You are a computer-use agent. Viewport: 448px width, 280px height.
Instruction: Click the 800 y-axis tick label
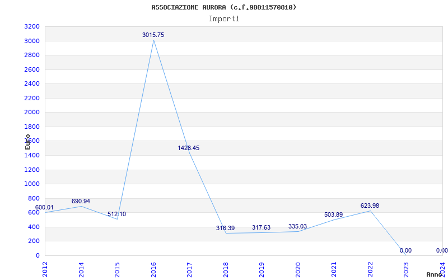point(34,198)
